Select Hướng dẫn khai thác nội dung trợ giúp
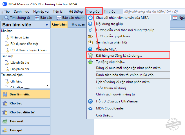Viewport: 185px width, 135px height. [128, 30]
